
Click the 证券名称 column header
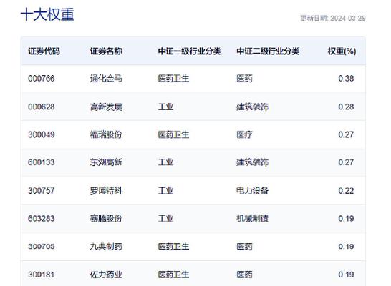[106, 51]
